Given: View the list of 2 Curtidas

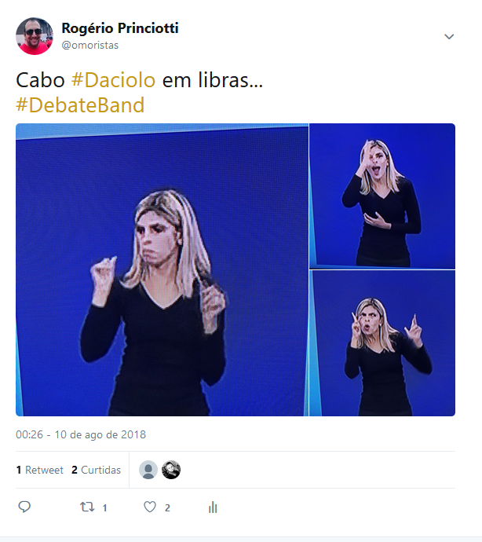Looking at the screenshot, I should [x=96, y=470].
